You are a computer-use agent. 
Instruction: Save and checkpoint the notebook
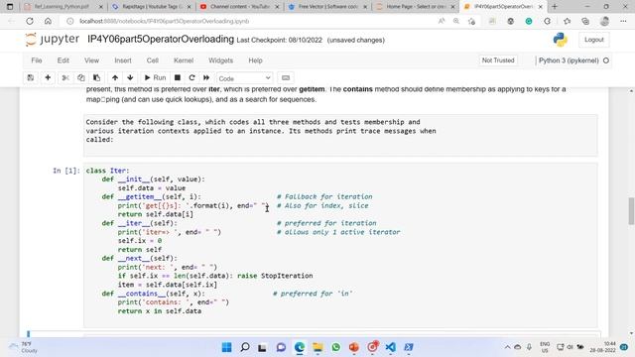[x=31, y=77]
